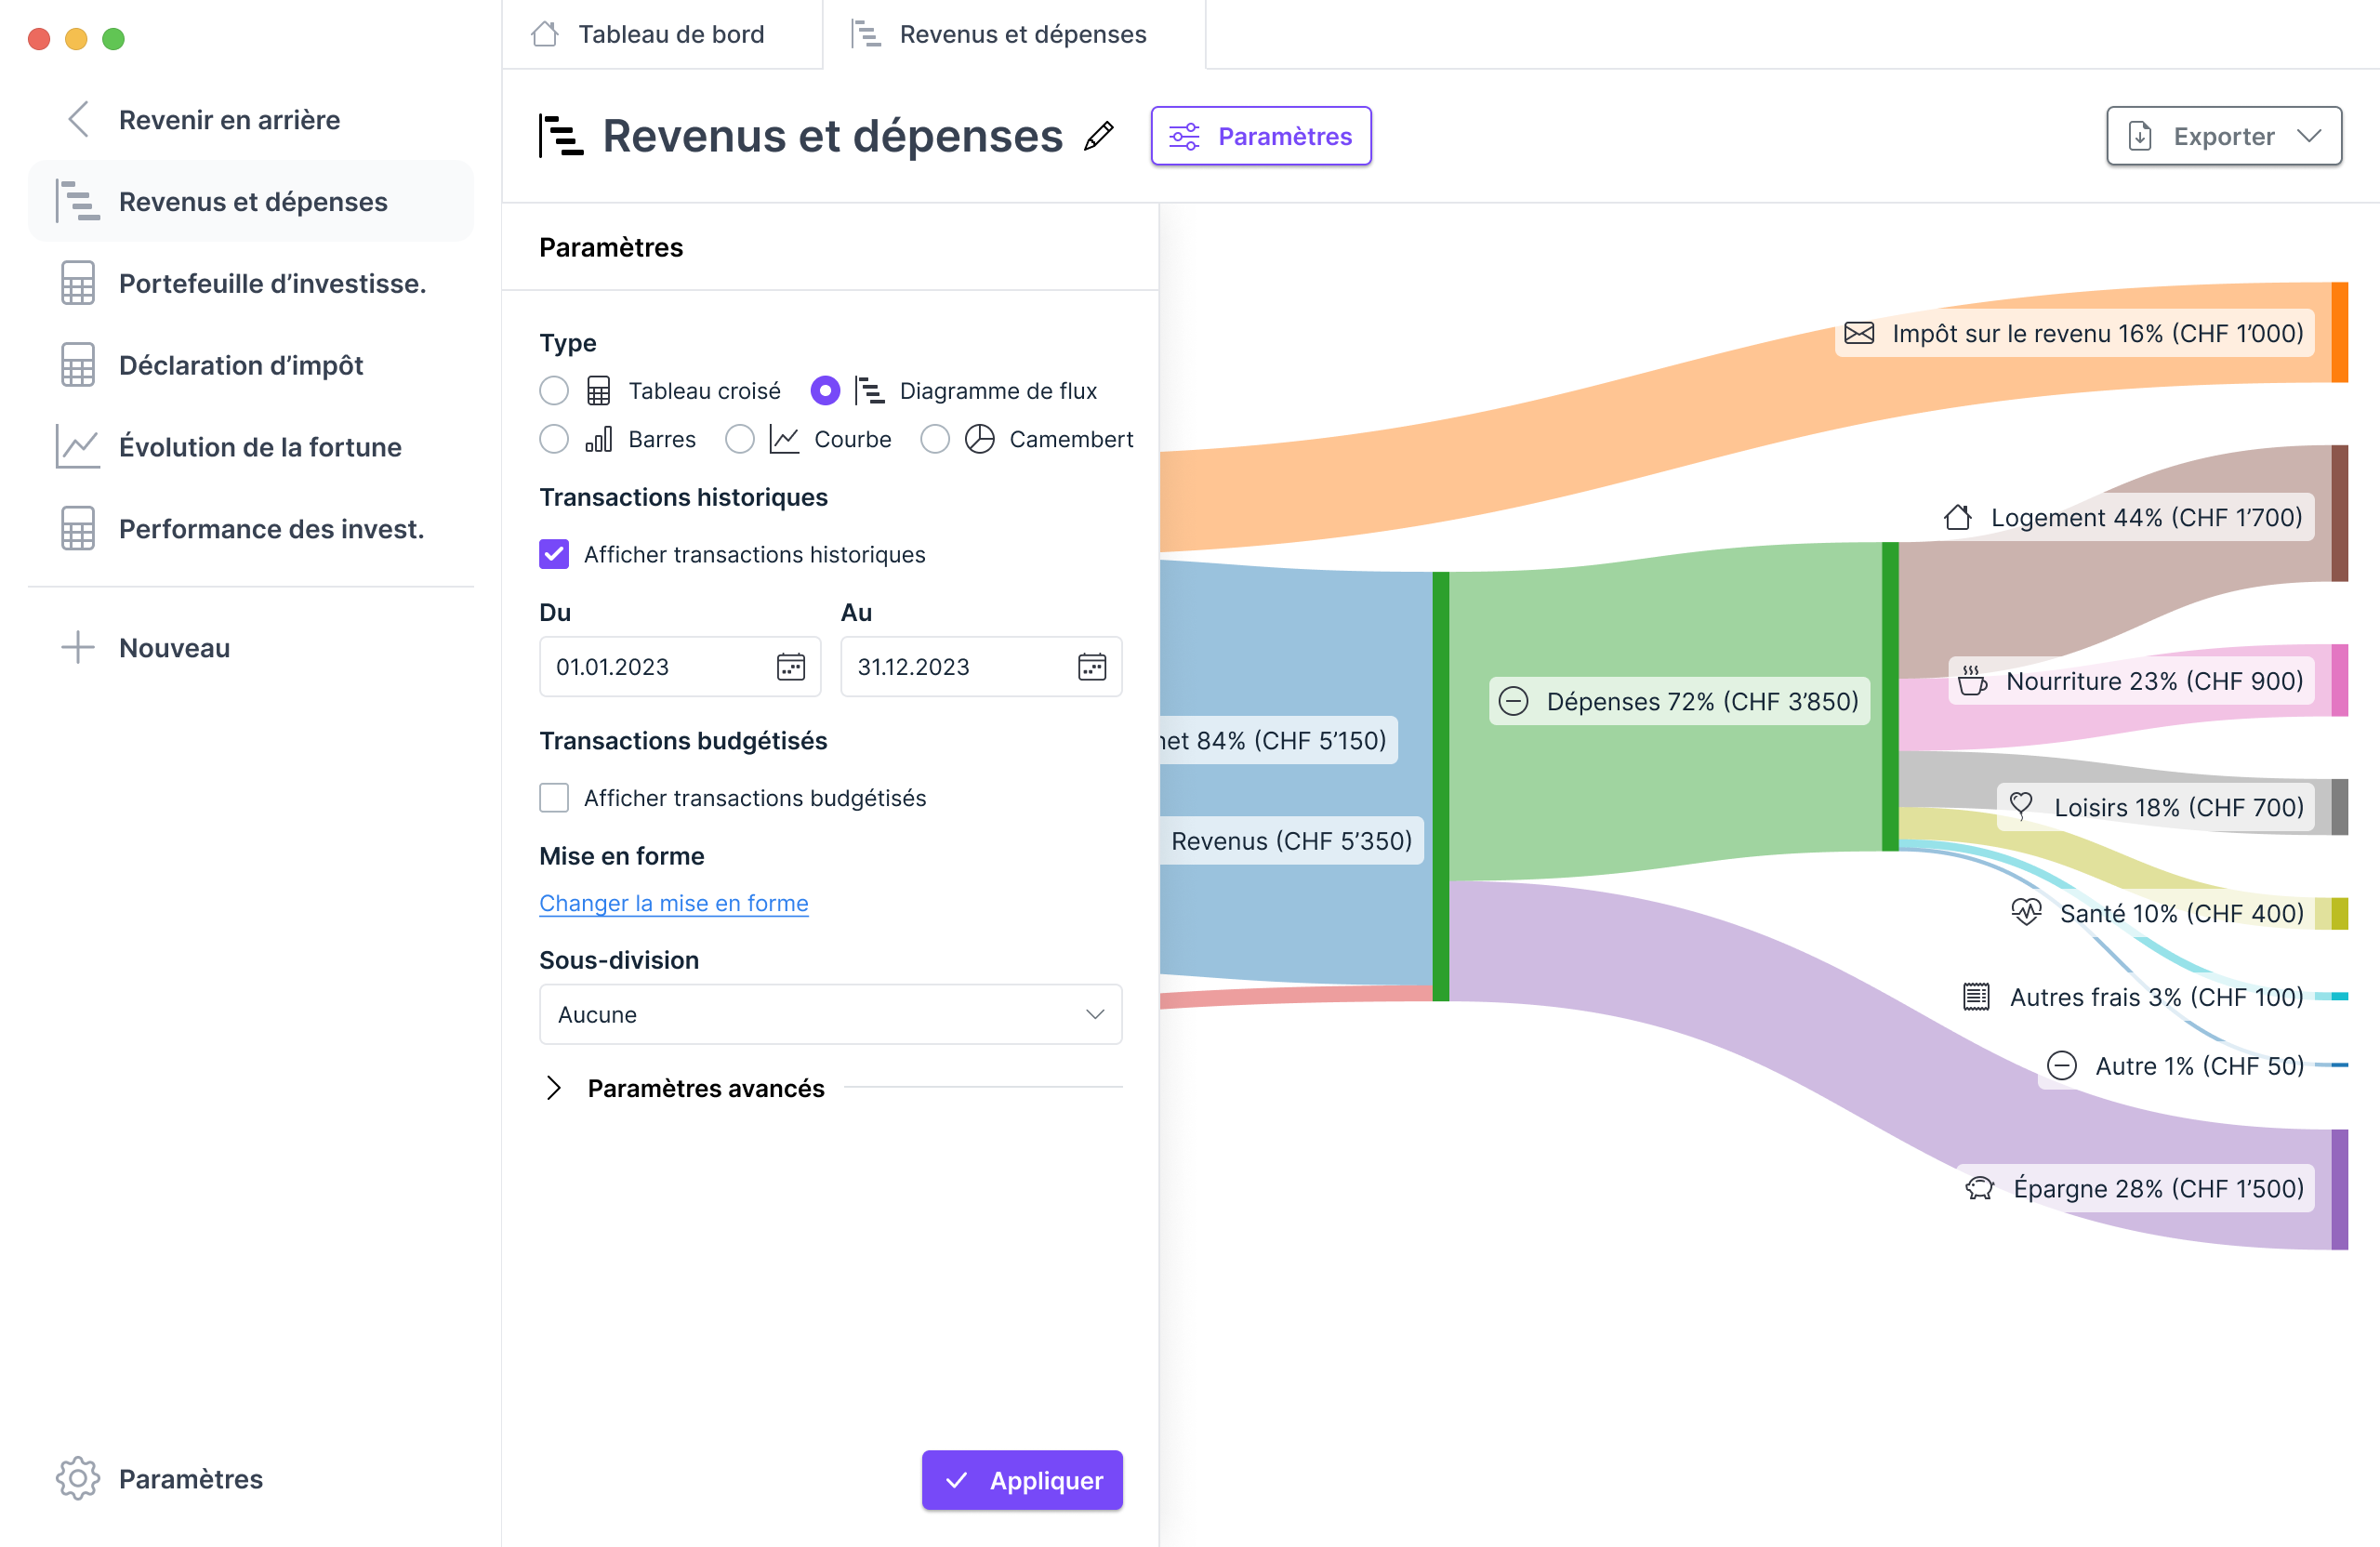Select the Portefeuille d'investisse. sidebar icon

(78, 283)
